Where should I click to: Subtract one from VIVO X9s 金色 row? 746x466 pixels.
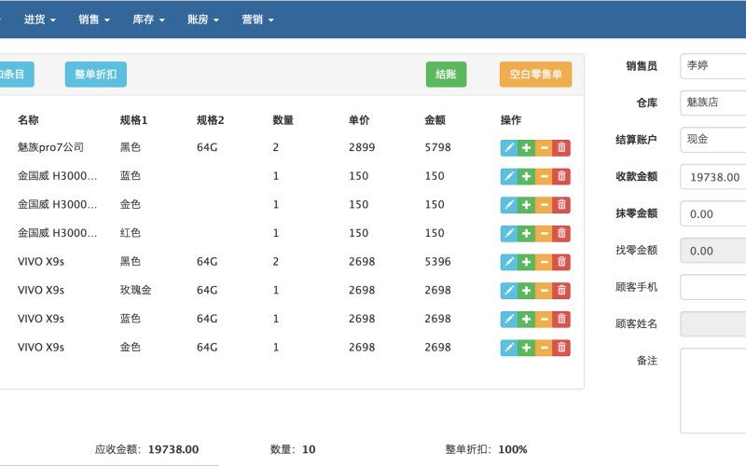point(544,348)
